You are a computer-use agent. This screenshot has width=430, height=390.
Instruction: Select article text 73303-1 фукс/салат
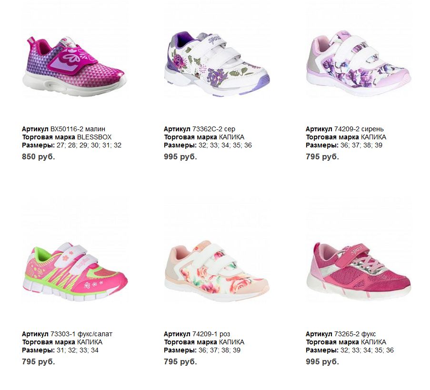click(81, 334)
